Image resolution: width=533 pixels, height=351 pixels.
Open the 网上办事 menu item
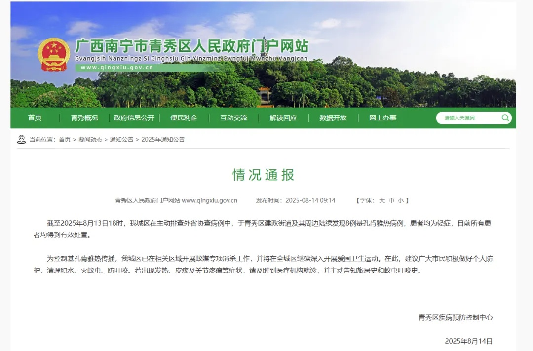pyautogui.click(x=382, y=118)
